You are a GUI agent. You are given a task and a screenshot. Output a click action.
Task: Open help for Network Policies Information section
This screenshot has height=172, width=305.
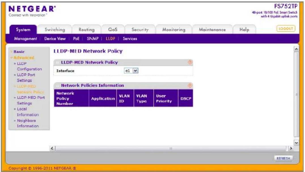coord(190,85)
